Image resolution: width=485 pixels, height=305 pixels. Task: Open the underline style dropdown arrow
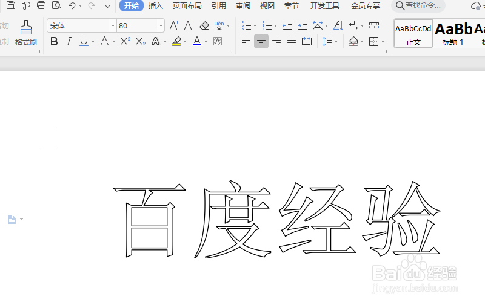(93, 41)
